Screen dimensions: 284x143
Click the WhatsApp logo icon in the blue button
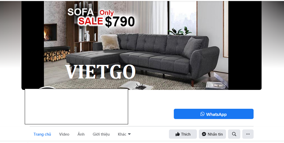pyautogui.click(x=202, y=114)
